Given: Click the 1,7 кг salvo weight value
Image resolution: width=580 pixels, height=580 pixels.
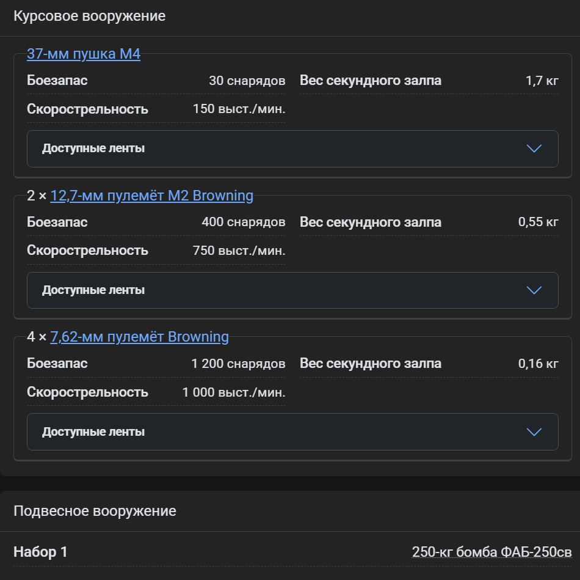Looking at the screenshot, I should coord(542,81).
